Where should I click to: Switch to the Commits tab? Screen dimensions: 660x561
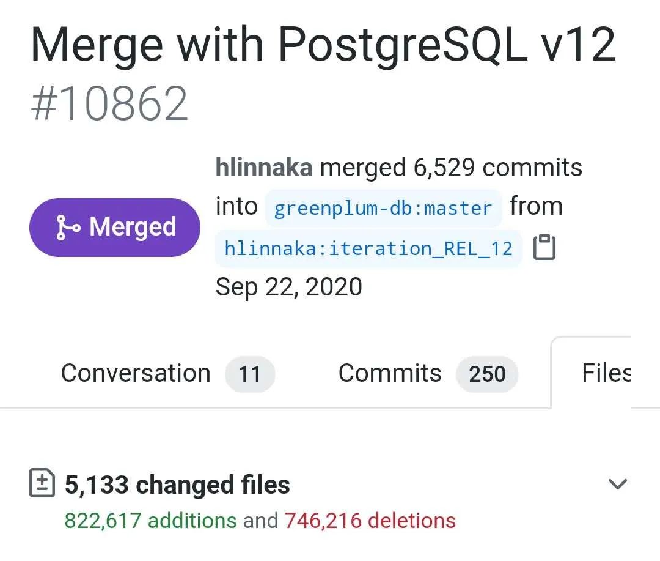coord(390,373)
